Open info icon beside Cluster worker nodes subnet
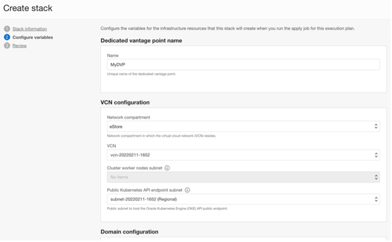The height and width of the screenshot is (242, 392). [x=167, y=168]
